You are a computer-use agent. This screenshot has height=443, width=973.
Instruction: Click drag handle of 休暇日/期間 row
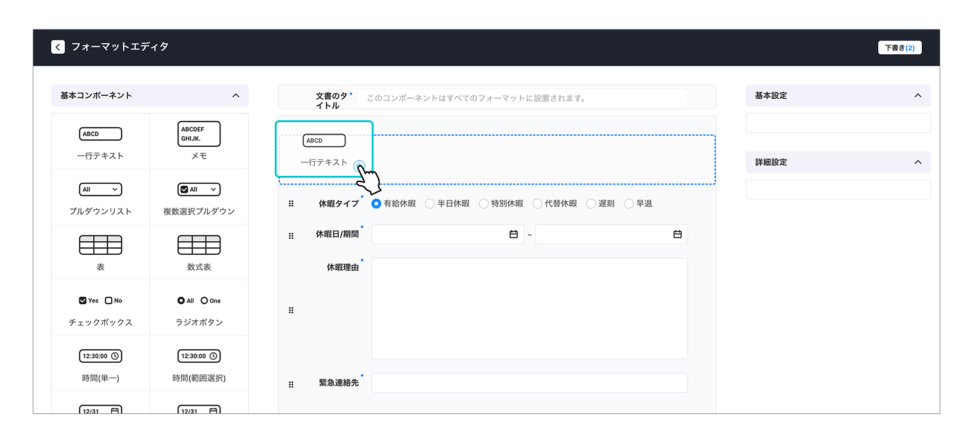pos(291,236)
